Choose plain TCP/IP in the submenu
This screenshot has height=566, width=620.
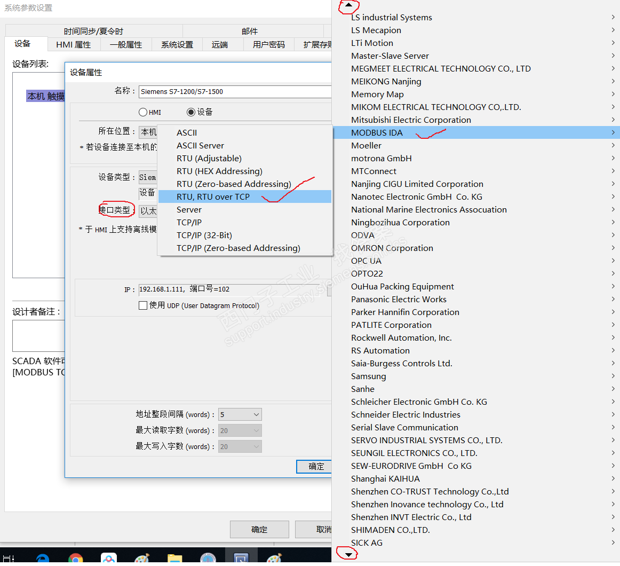[245, 223]
